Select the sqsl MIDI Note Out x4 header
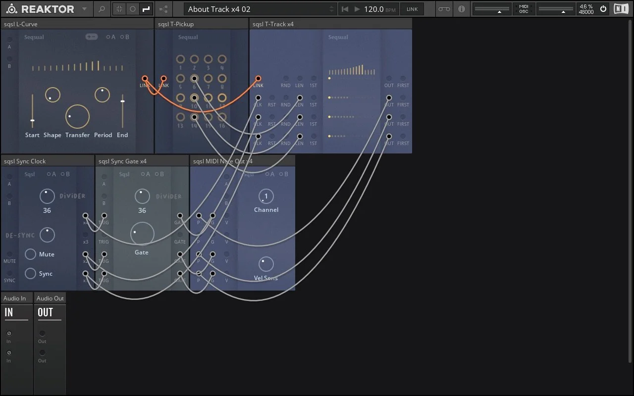The image size is (634, 396). click(243, 161)
